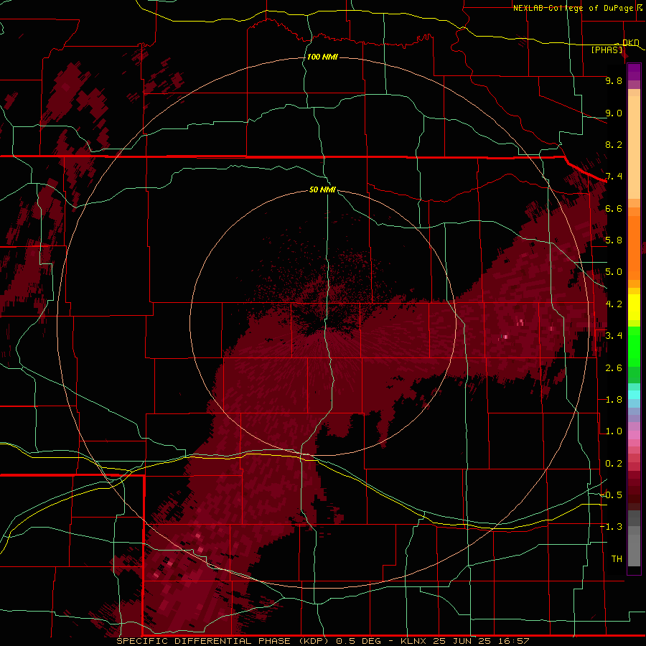Click the -0.5 color scale value
The image size is (646, 646).
click(611, 495)
